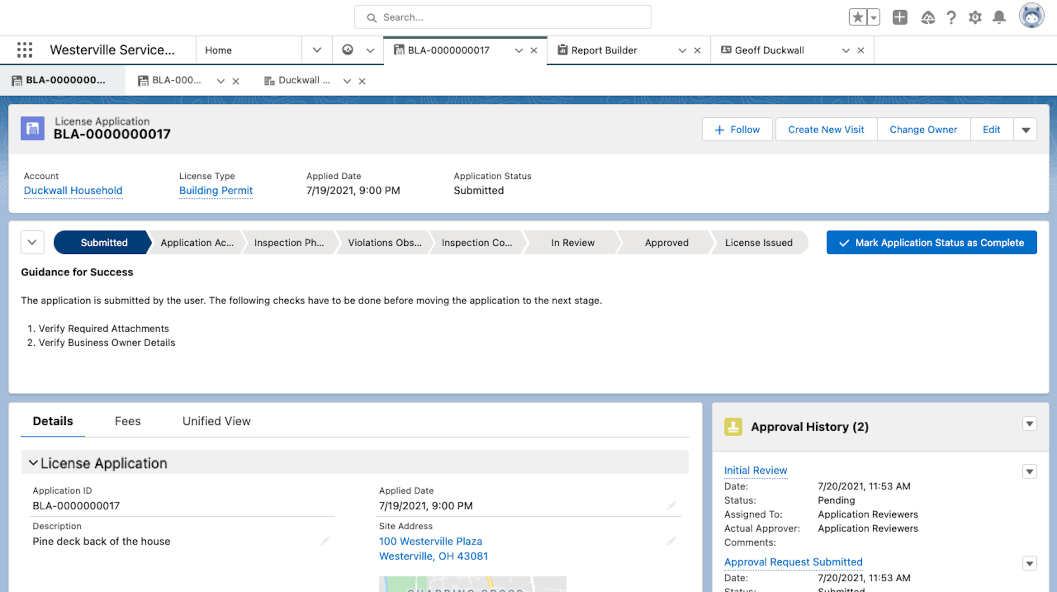Collapse the path guidance toggle

click(32, 242)
